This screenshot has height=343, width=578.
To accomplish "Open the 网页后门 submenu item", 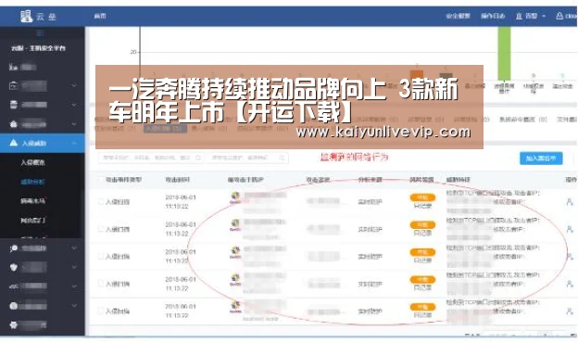I will pyautogui.click(x=32, y=221).
